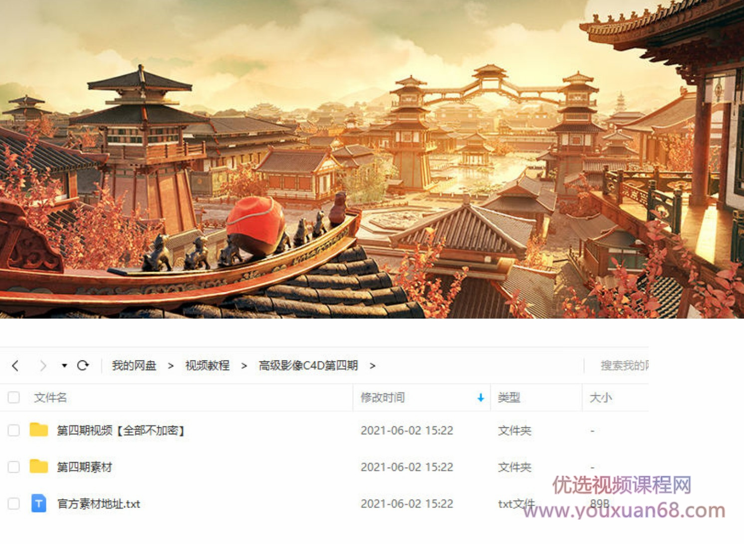Select the 高级影像C4D第四期 breadcrumb
The width and height of the screenshot is (744, 544).
click(x=308, y=365)
